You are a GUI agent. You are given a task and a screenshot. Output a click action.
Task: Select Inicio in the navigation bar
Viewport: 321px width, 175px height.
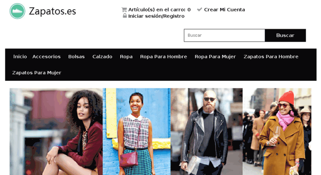tap(20, 57)
